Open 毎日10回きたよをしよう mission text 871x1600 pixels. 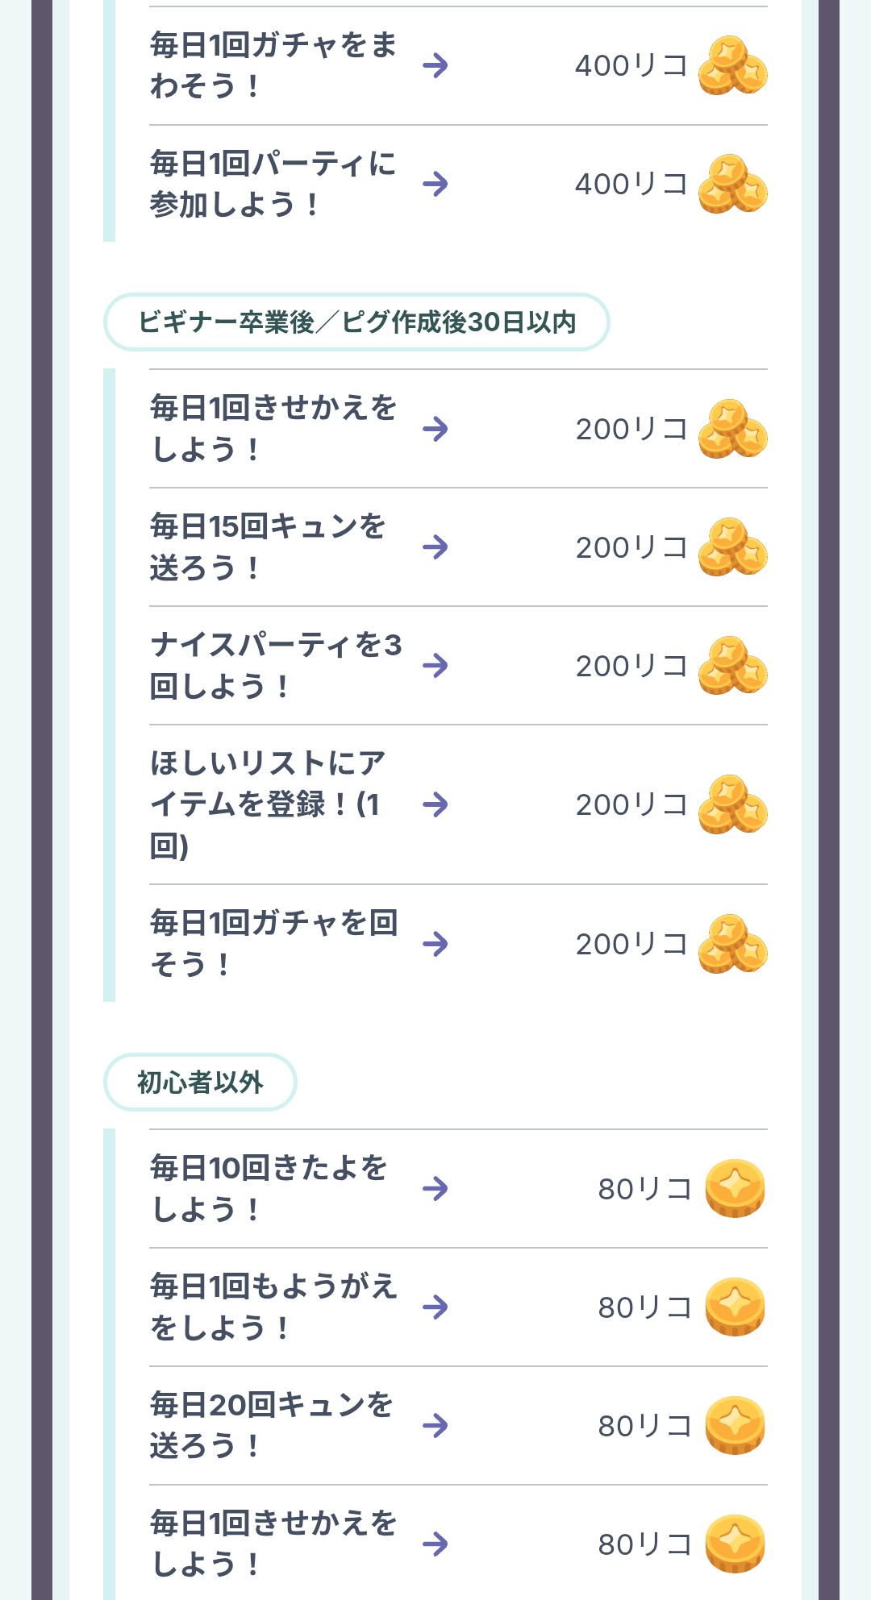coord(269,1188)
